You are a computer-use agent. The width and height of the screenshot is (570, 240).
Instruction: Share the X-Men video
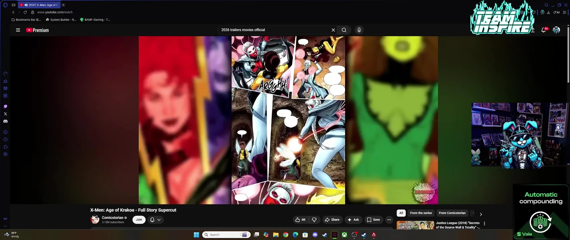[x=332, y=220]
